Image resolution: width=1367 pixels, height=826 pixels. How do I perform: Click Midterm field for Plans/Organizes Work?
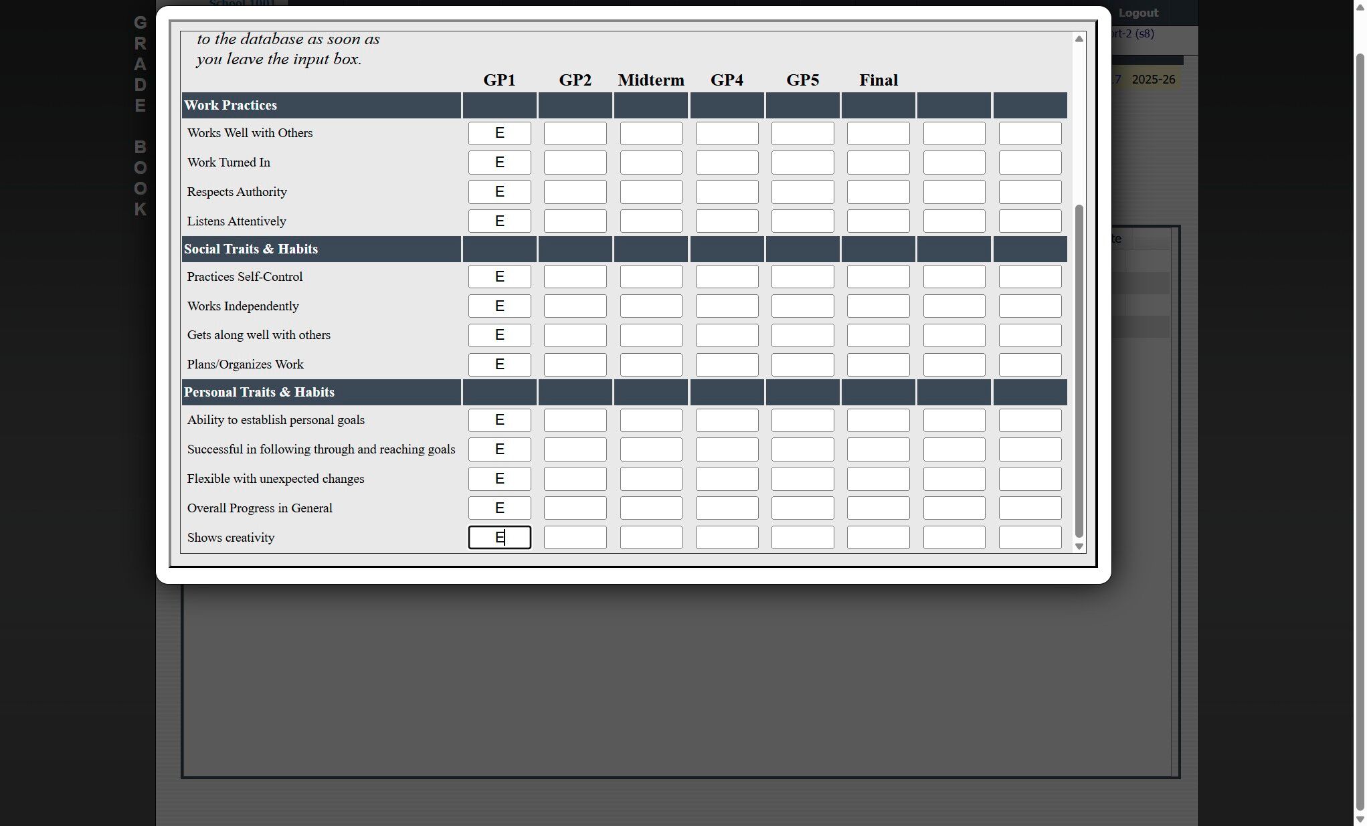(650, 365)
